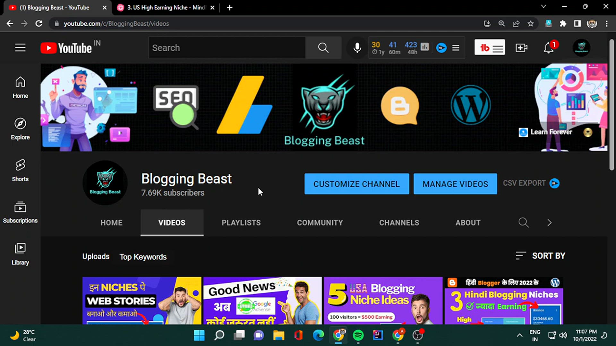
Task: Show hidden system tray icons
Action: coord(519,335)
